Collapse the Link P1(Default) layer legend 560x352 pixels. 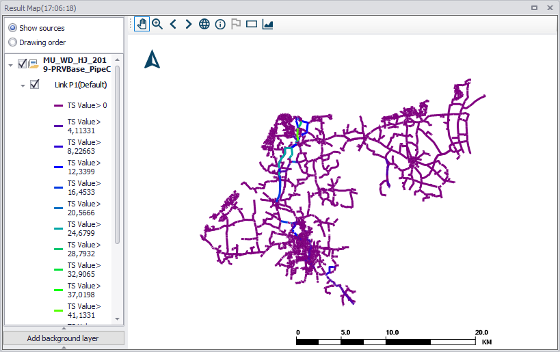pos(23,85)
